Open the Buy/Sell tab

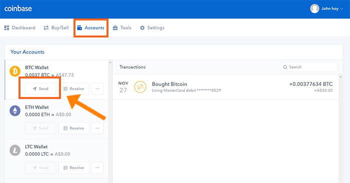point(56,27)
